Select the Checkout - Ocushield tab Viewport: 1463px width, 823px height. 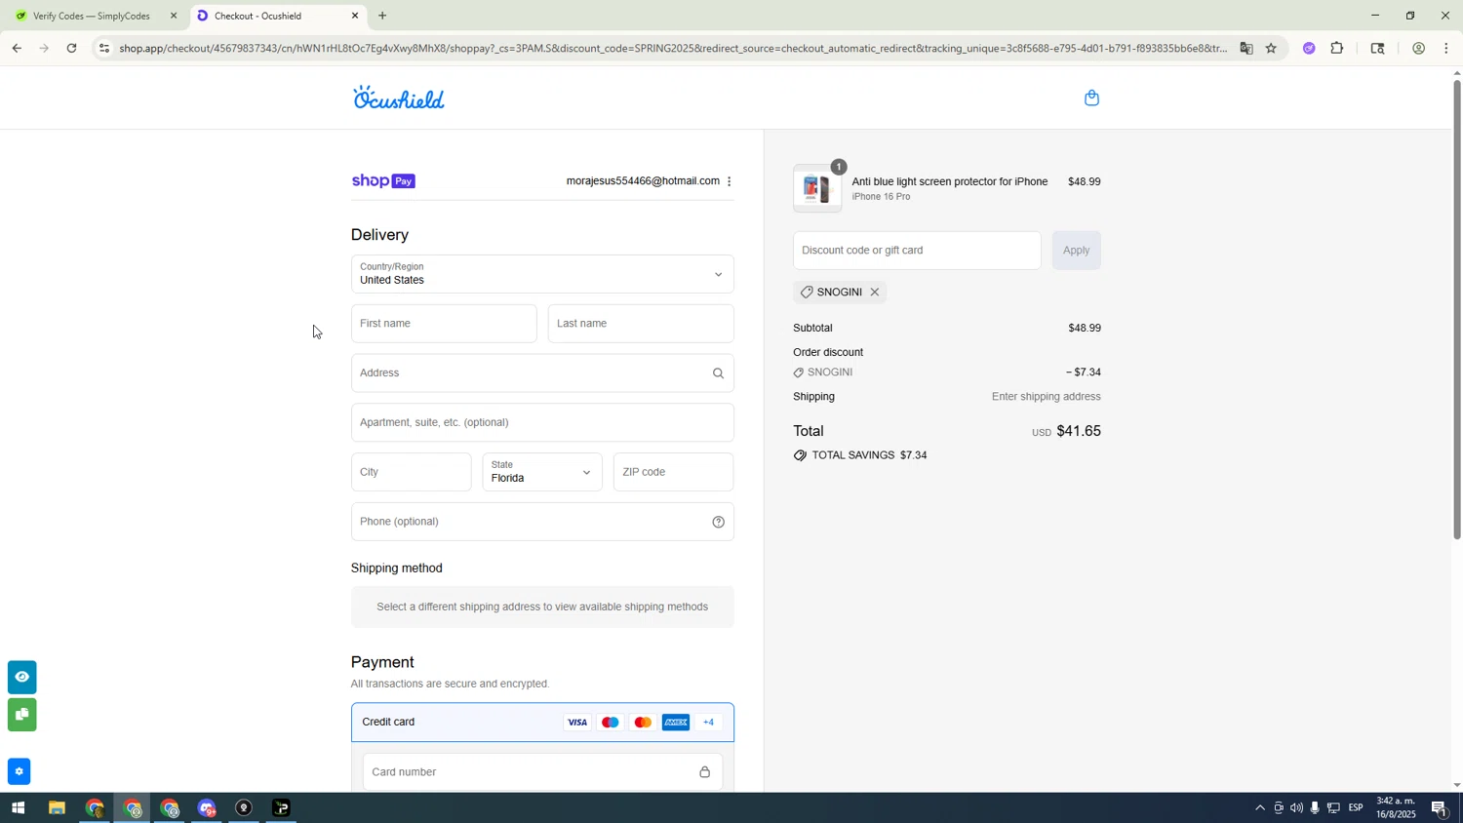click(277, 16)
